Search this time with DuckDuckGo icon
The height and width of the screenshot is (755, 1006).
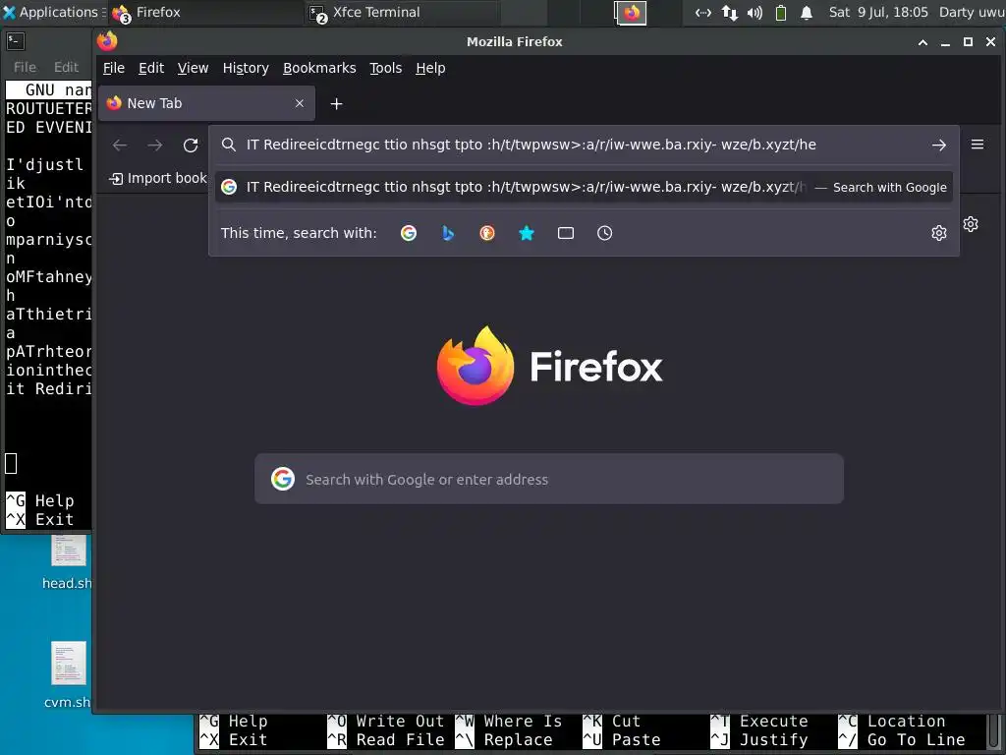487,233
